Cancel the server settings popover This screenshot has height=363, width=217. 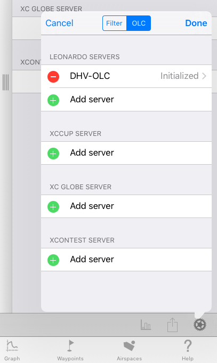[x=59, y=23]
